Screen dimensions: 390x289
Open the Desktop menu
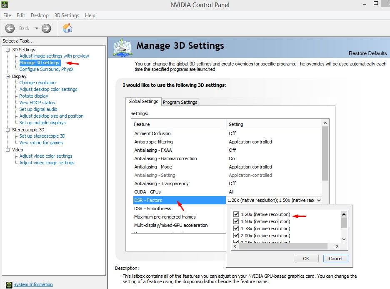[40, 15]
